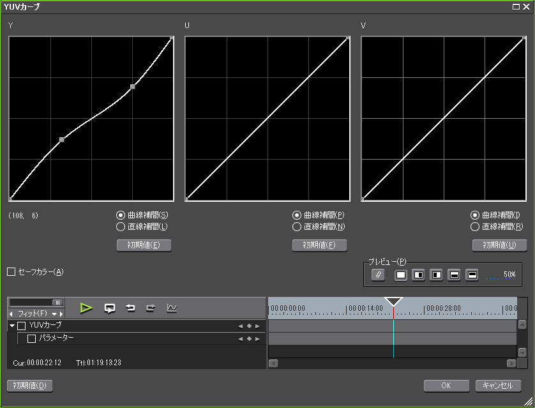535x408 pixels.
Task: Tick the パラメーター keyframe enable checkbox
Action: 31,339
